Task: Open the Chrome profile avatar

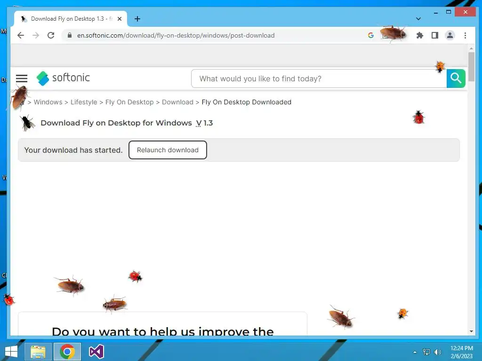Action: click(450, 35)
